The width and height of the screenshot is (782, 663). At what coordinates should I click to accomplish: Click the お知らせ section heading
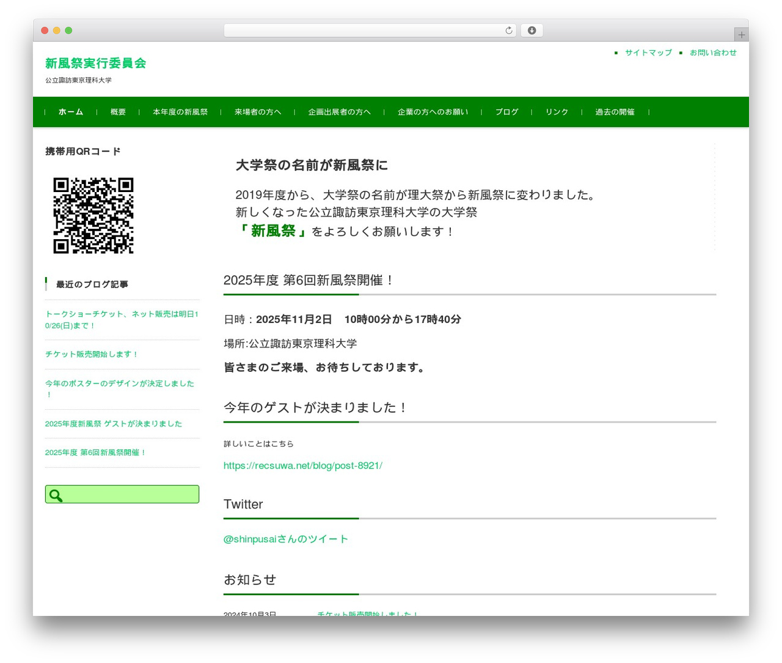(x=250, y=579)
